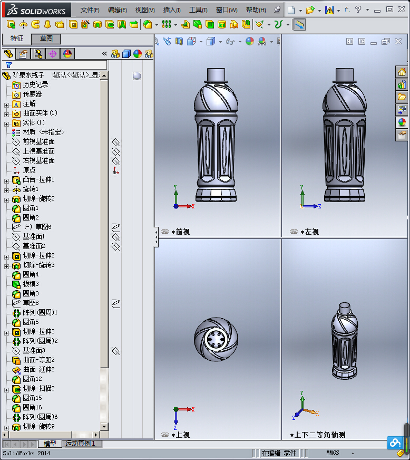Click the Help question mark button
The height and width of the screenshot is (460, 410).
358,9
